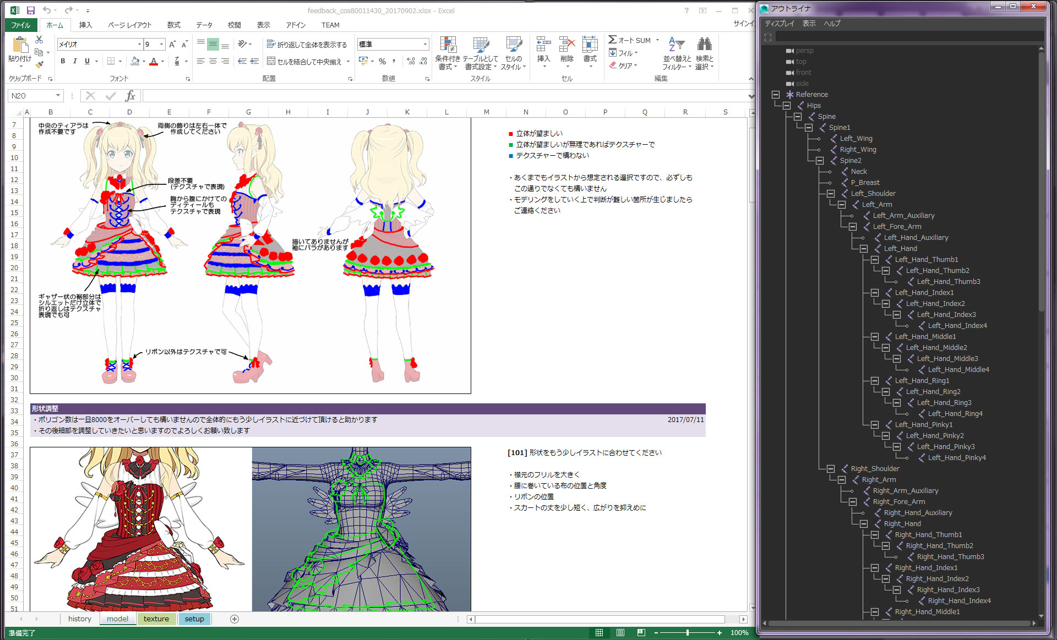1057x640 pixels.
Task: Click the text Orientation icon
Action: click(242, 44)
